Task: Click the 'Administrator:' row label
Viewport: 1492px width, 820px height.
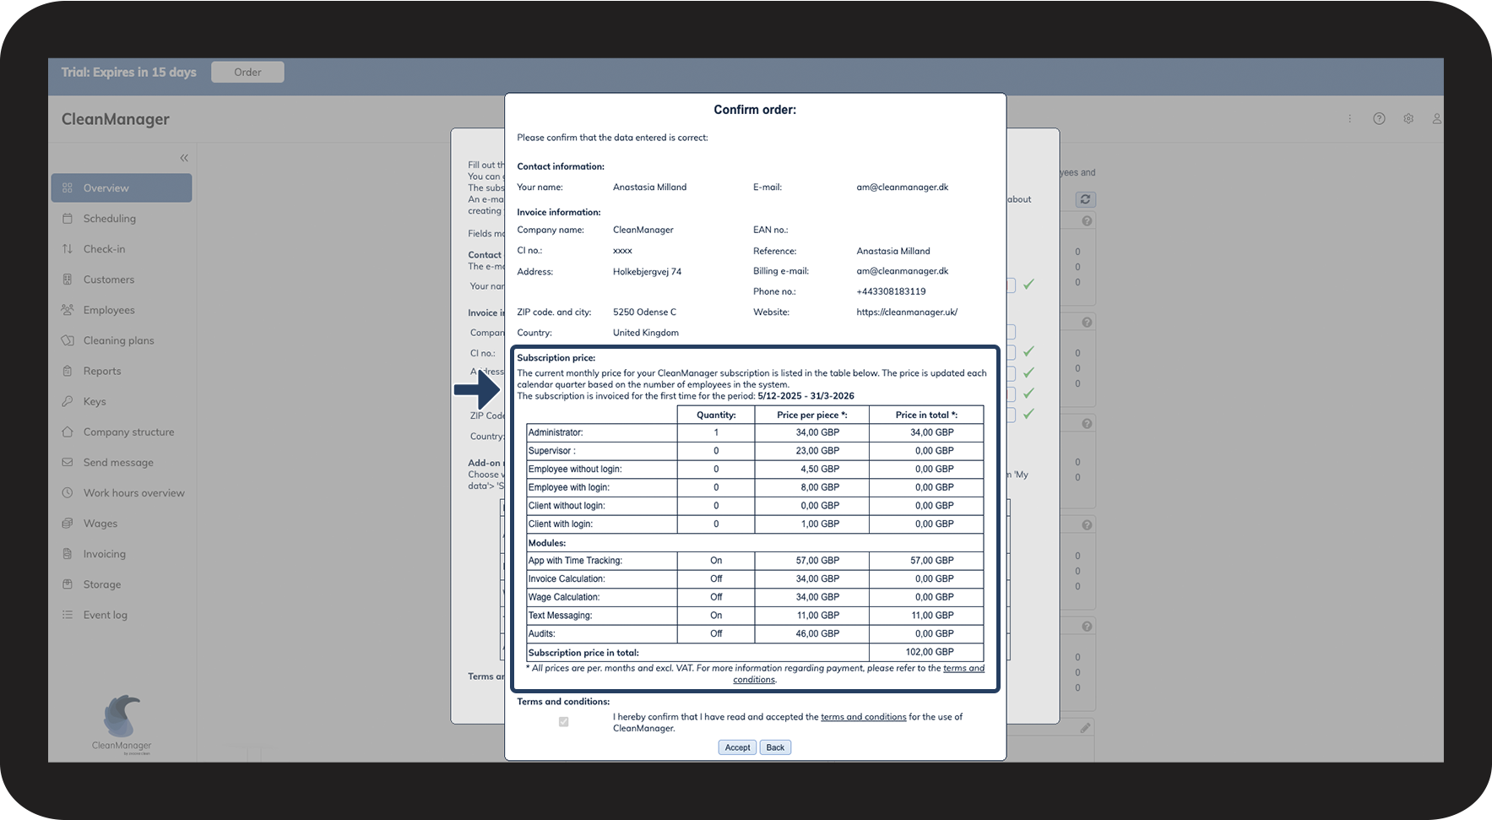Action: pos(556,432)
